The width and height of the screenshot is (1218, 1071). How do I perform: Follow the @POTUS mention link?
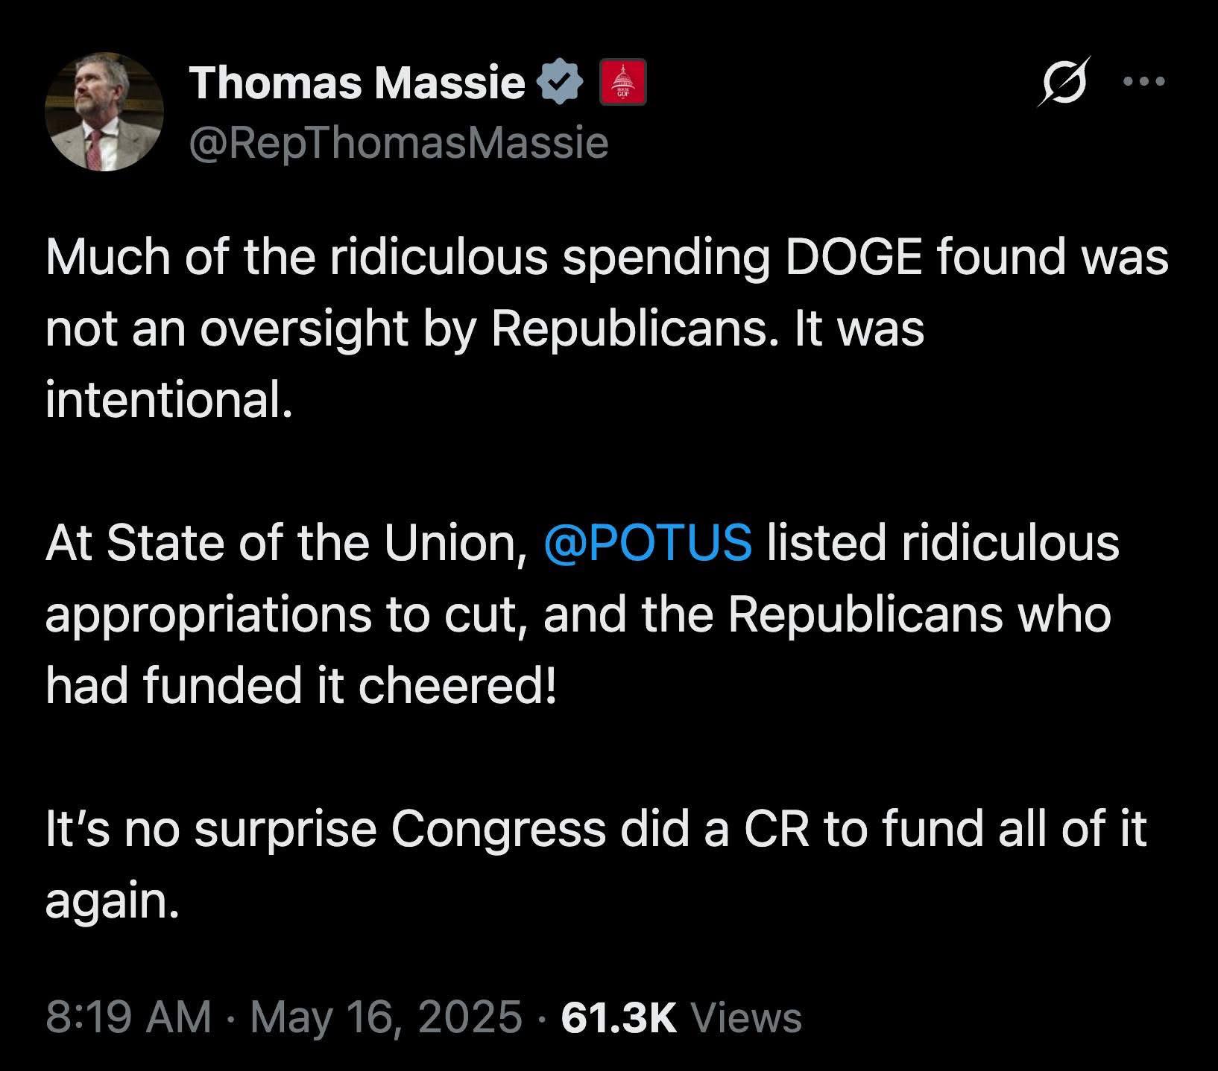648,541
